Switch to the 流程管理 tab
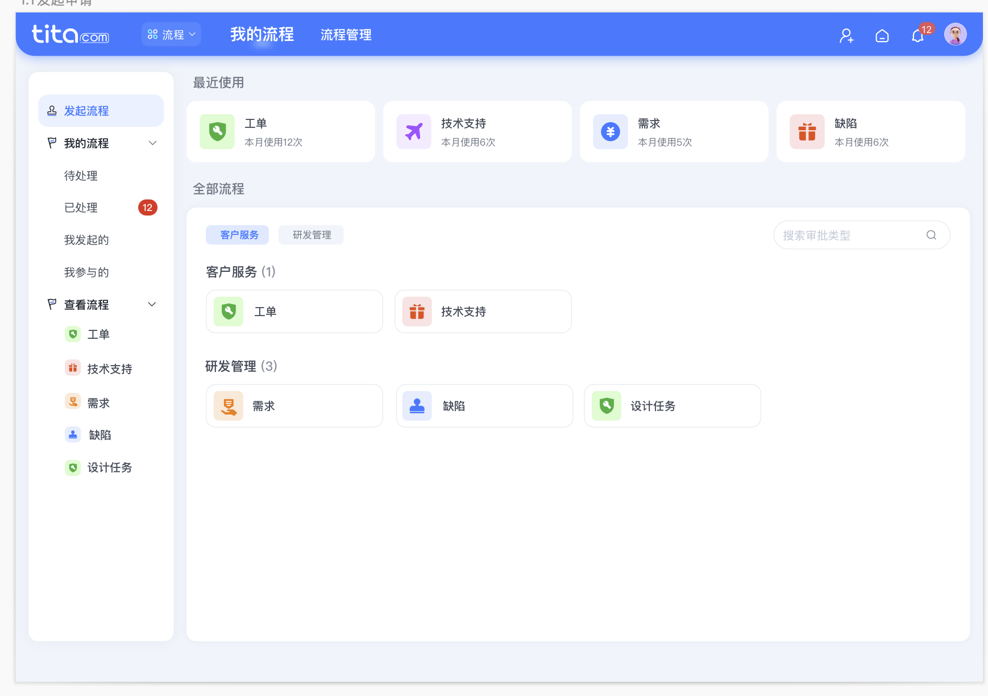 click(346, 35)
